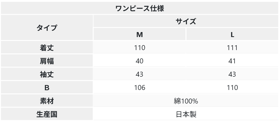
Task: Click the ワンピース仕様 table title
Action: pos(139,8)
